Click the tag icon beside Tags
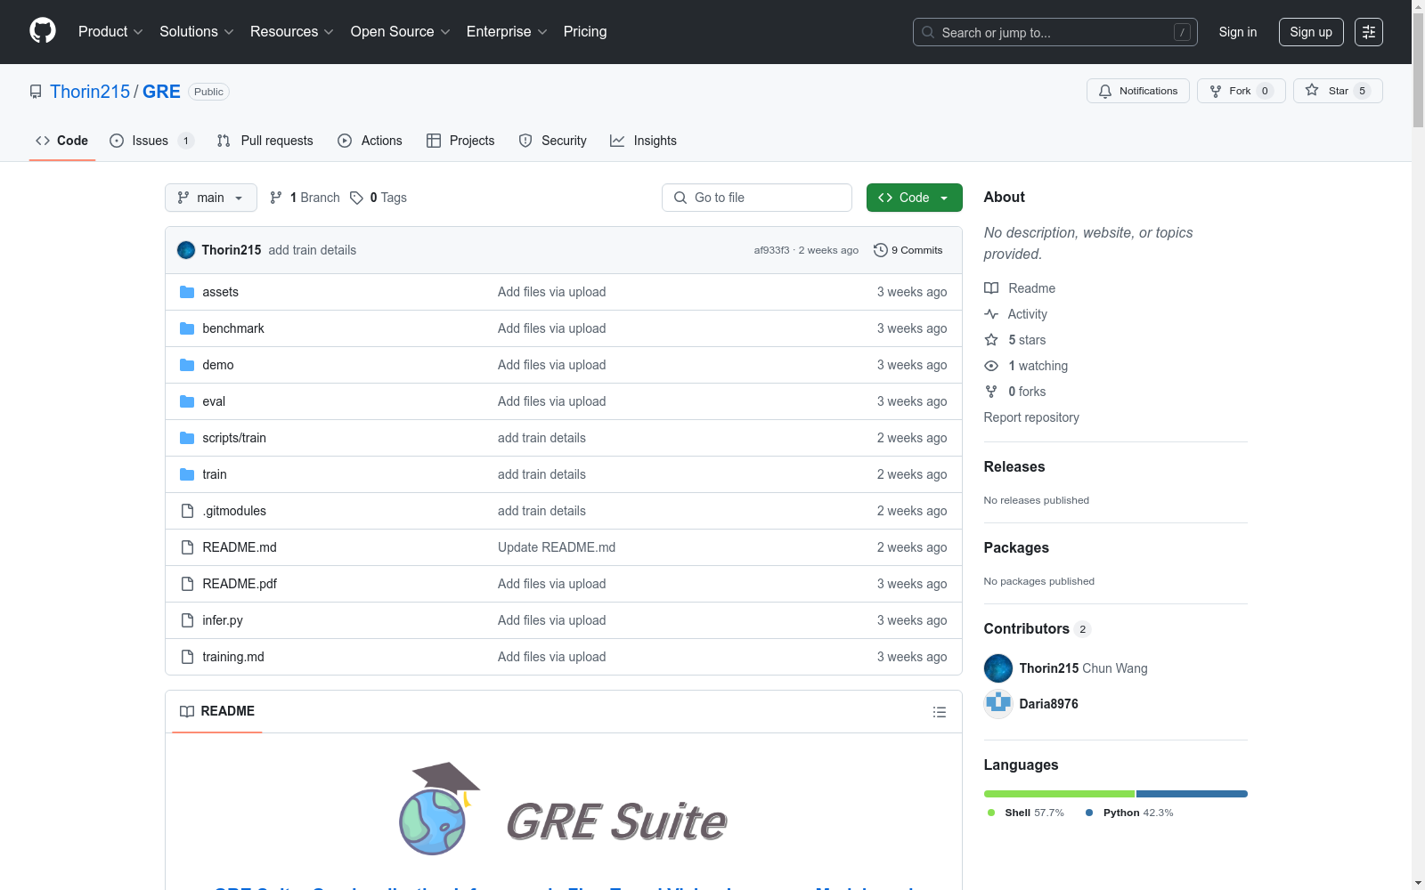 click(356, 198)
